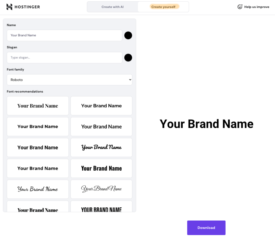This screenshot has width=275, height=238.
Task: Pick the ornate calligraphy font card
Action: pyautogui.click(x=101, y=189)
